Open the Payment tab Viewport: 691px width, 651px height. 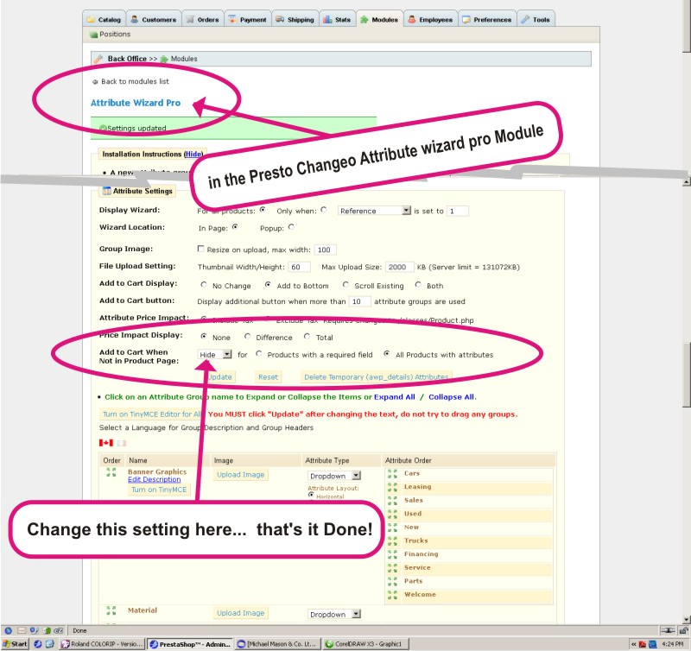click(248, 19)
